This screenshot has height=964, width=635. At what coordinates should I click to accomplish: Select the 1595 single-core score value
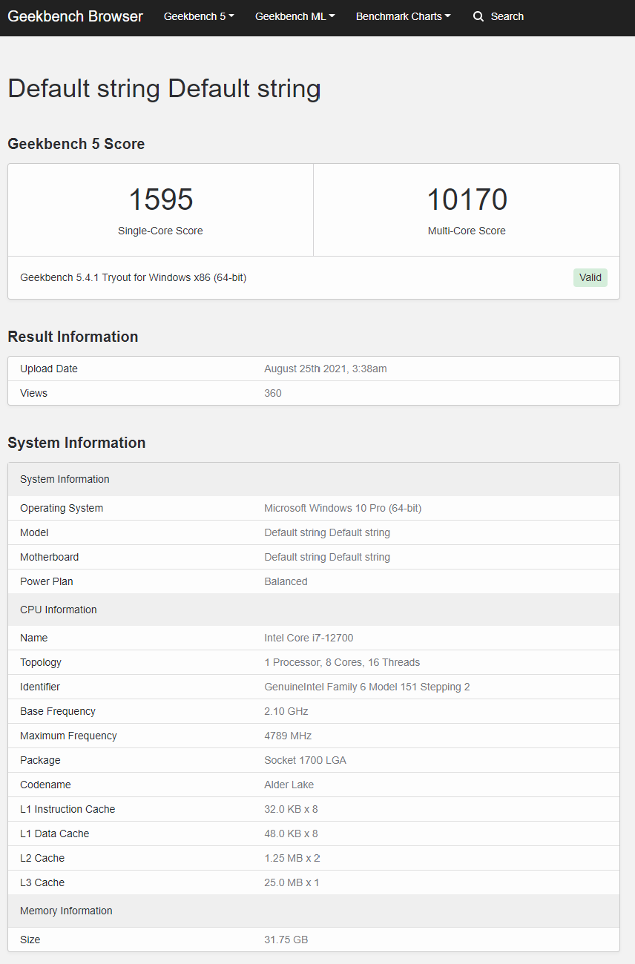click(x=161, y=199)
